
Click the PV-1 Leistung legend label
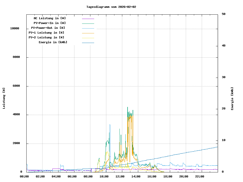(46, 33)
